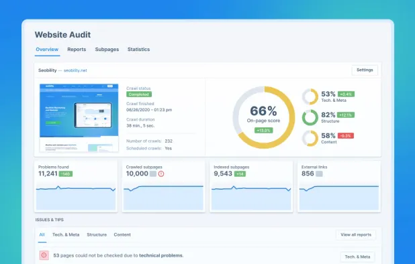Image resolution: width=415 pixels, height=264 pixels.
Task: Select the All issues tab
Action: [x=42, y=235]
